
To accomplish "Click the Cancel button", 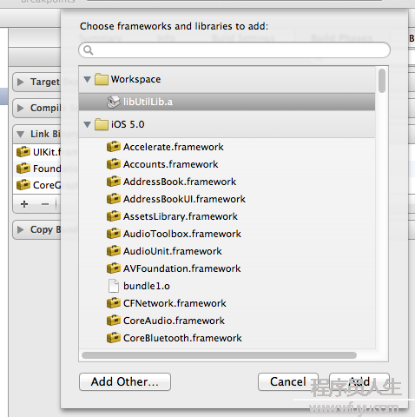I will (x=288, y=381).
